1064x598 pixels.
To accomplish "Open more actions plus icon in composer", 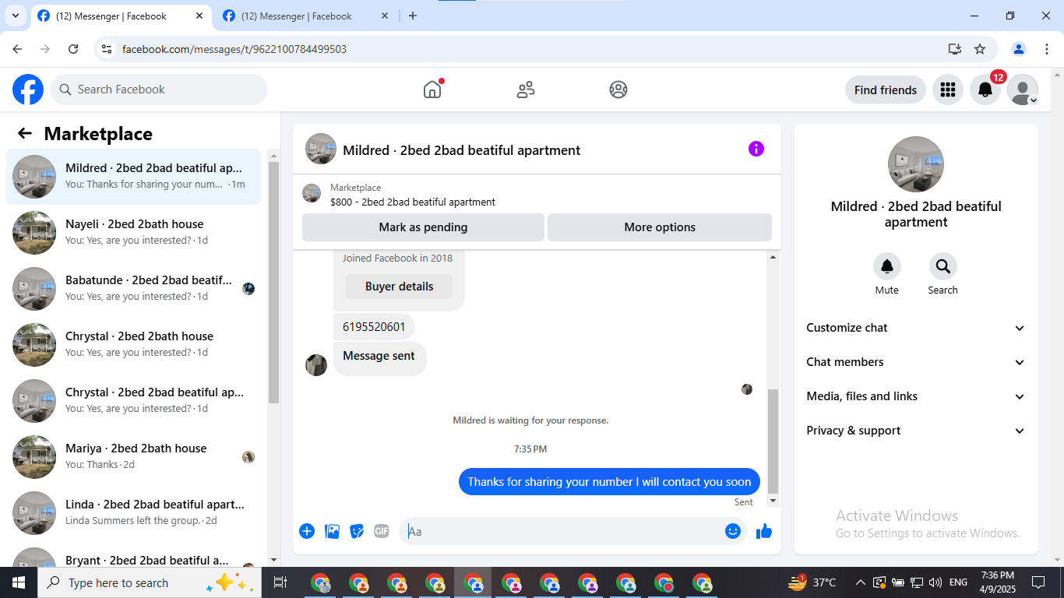I will (307, 531).
